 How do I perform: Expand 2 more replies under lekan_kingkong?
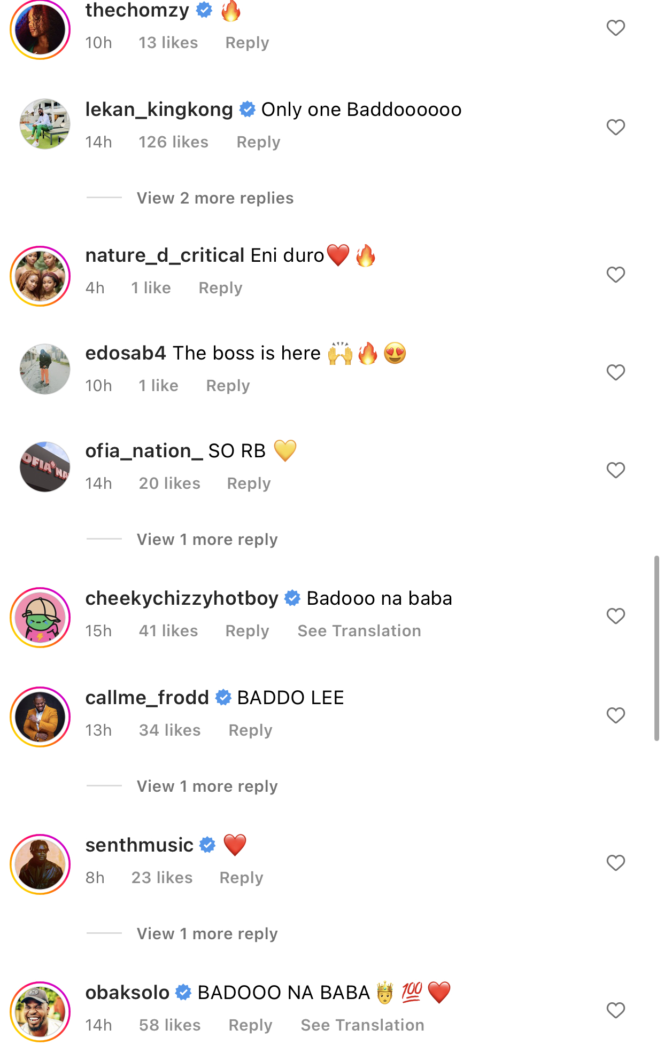[215, 198]
